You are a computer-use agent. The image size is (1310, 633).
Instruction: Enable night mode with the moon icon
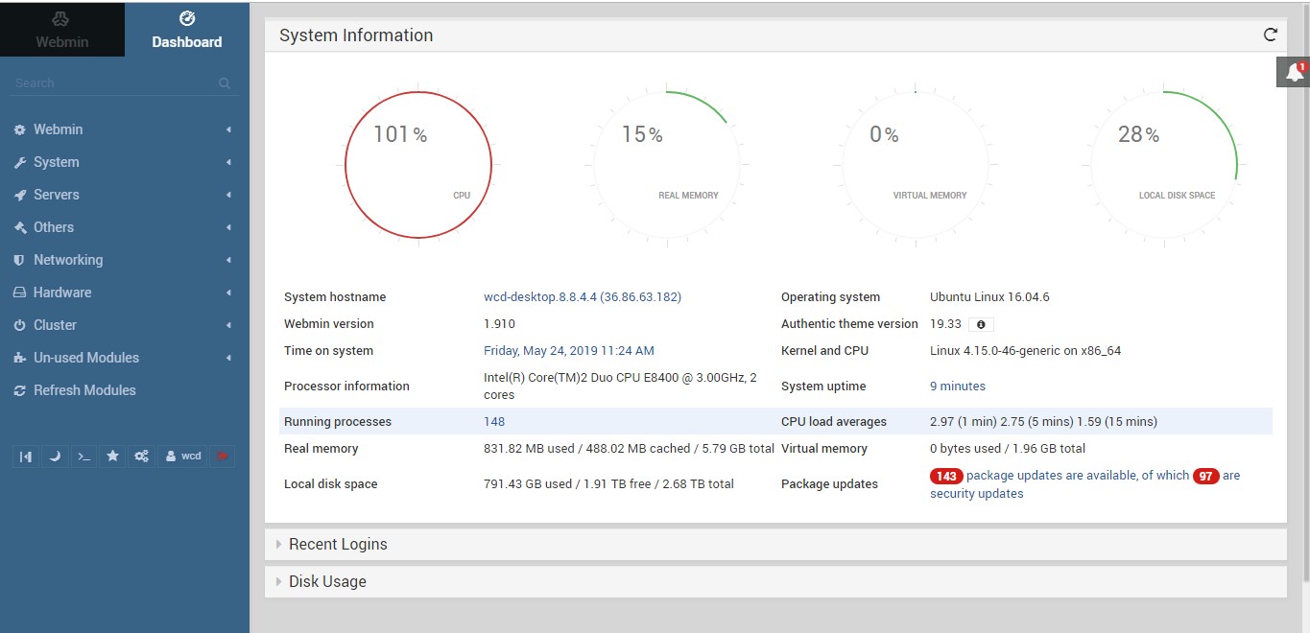tap(55, 456)
